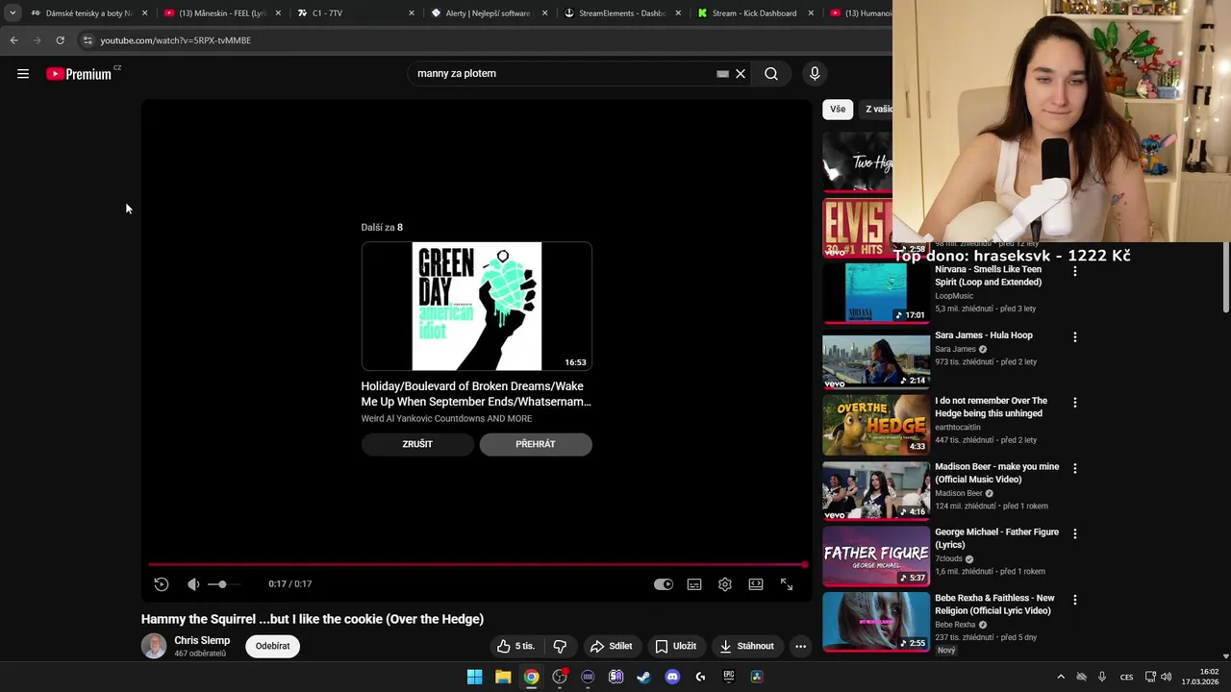This screenshot has width=1231, height=692.
Task: Select the 'Z vašic...' filter chip
Action: point(877,110)
